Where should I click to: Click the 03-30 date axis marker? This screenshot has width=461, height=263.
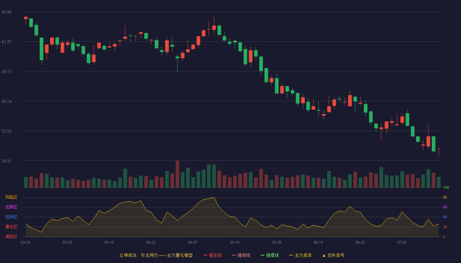click(x=67, y=242)
